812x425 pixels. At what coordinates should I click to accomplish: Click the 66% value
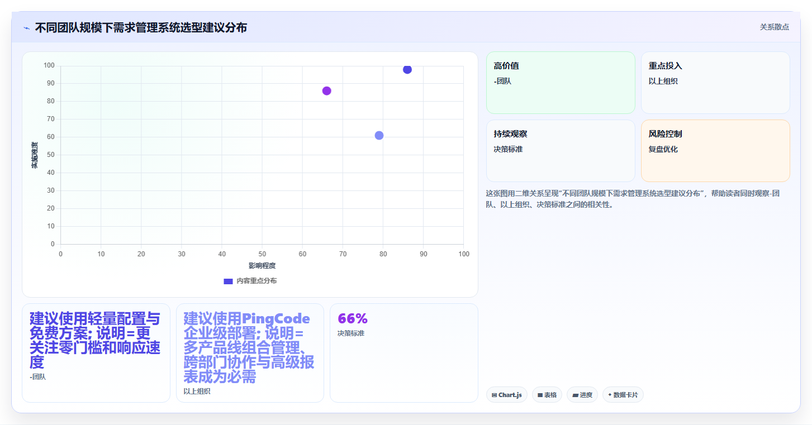(353, 319)
